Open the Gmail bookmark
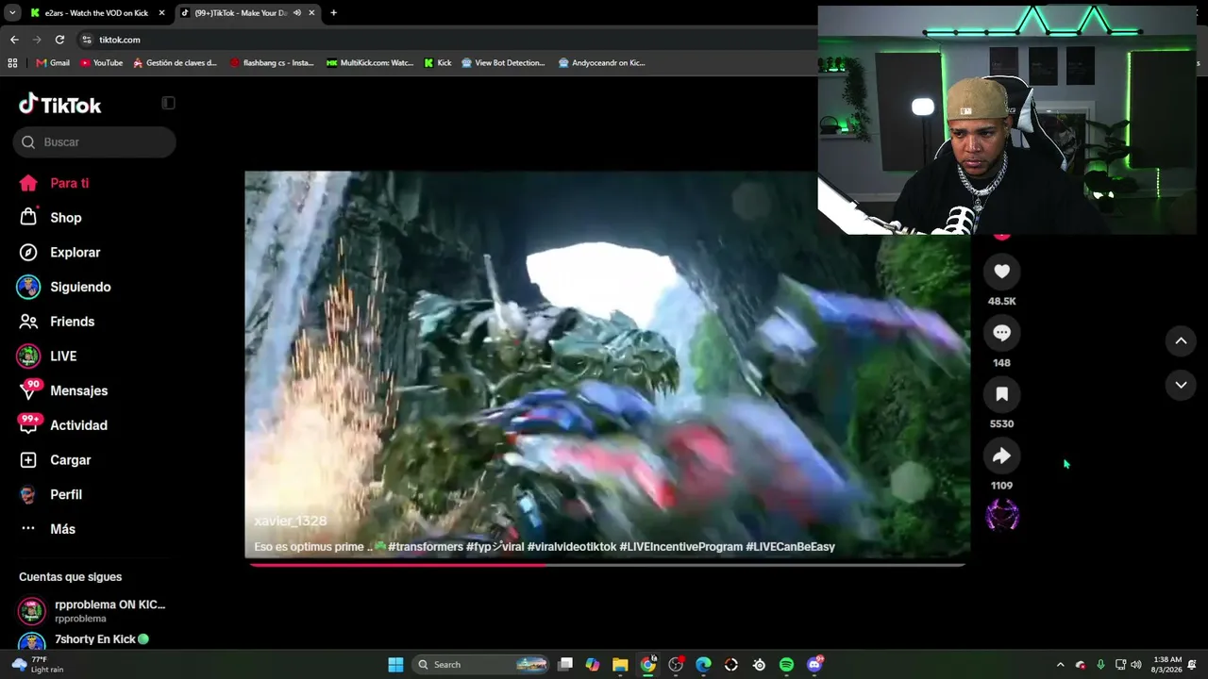Image resolution: width=1208 pixels, height=679 pixels. 53,63
